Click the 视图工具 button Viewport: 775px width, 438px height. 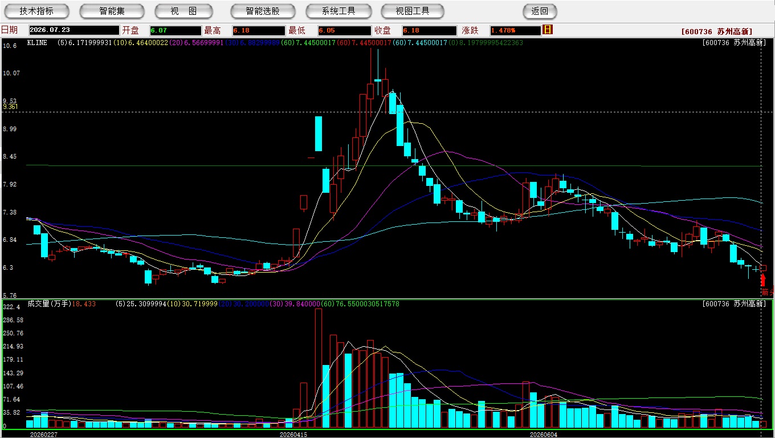point(413,11)
